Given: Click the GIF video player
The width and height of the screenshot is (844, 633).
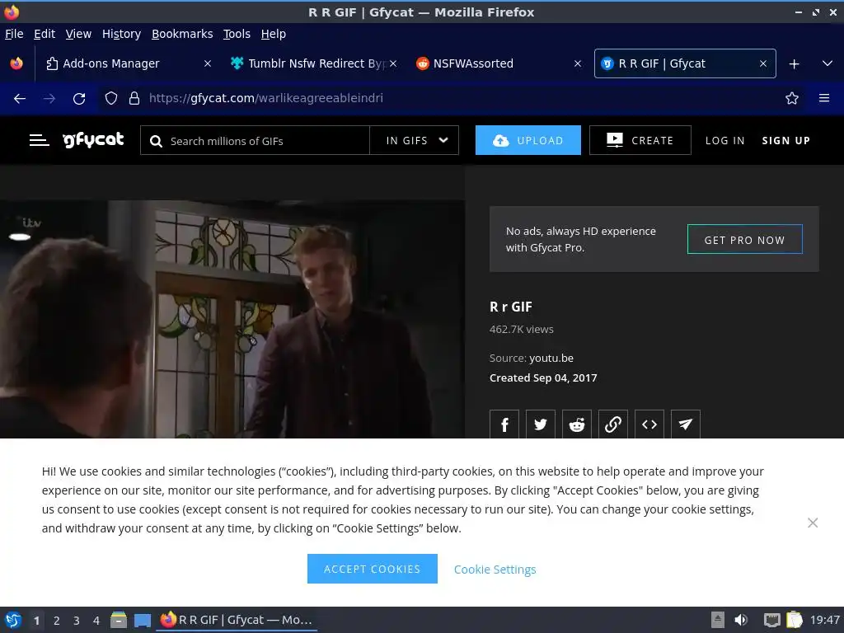Looking at the screenshot, I should click(232, 319).
